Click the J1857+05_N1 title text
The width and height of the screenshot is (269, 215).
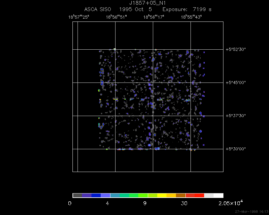pyautogui.click(x=148, y=3)
